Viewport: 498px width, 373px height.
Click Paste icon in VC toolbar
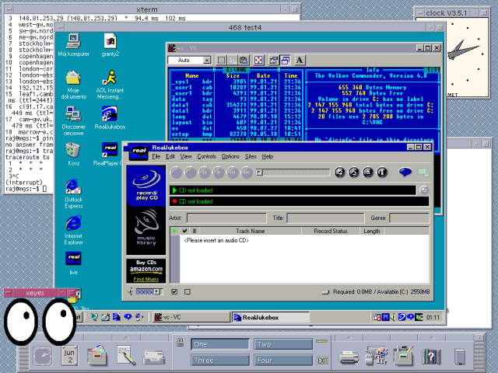244,60
